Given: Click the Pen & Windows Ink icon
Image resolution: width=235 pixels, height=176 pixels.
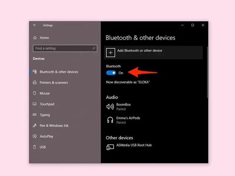Looking at the screenshot, I should coord(34,125).
